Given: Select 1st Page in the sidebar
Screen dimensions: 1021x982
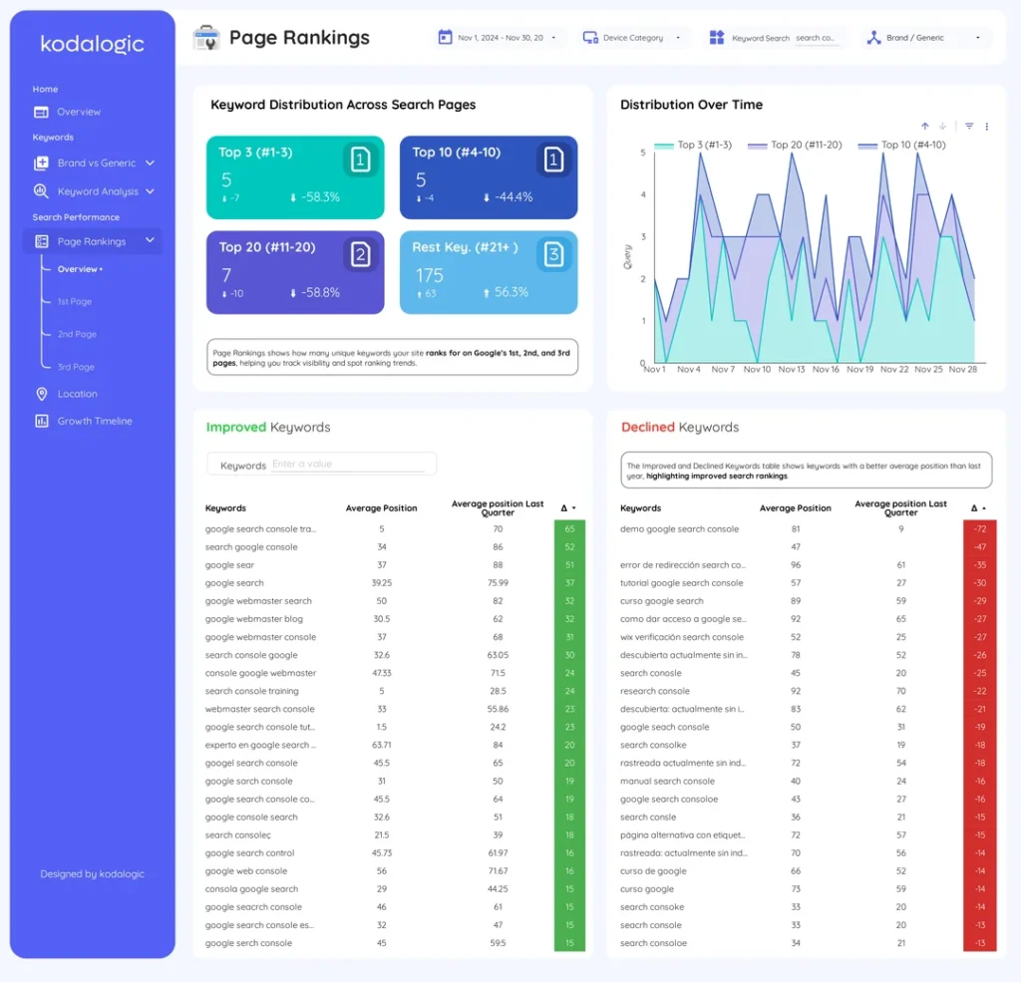Looking at the screenshot, I should coord(74,301).
